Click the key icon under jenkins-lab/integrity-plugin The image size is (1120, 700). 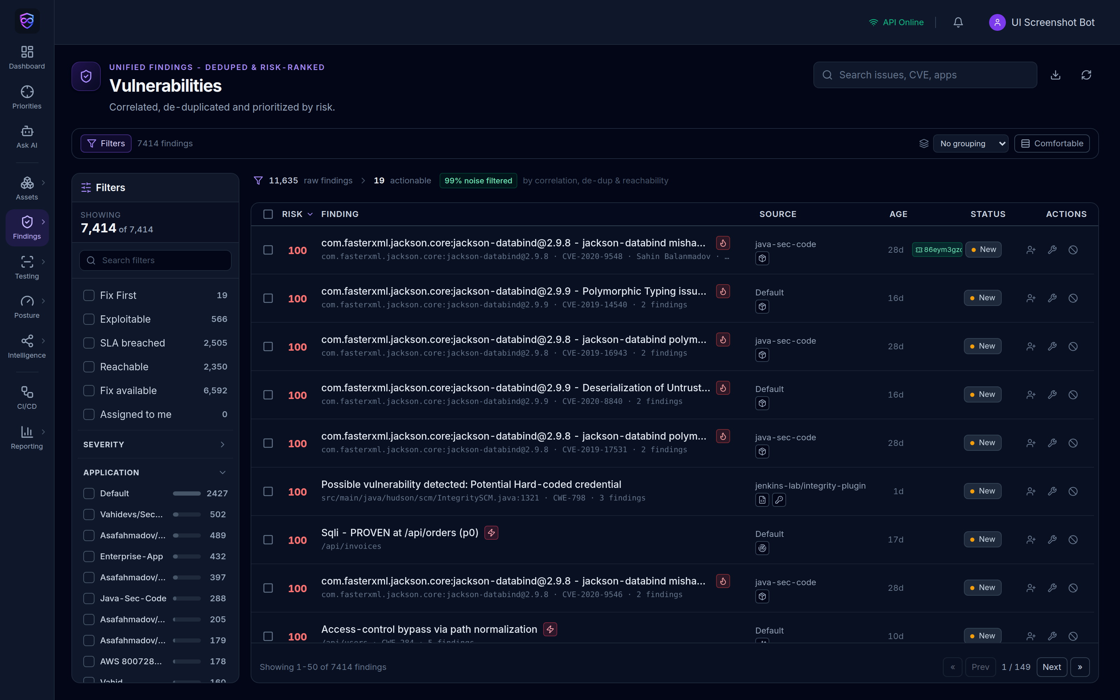point(779,500)
